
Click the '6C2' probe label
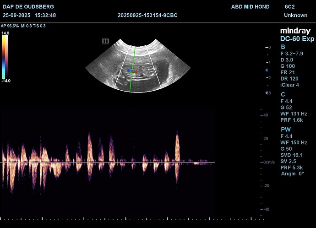(x=289, y=7)
